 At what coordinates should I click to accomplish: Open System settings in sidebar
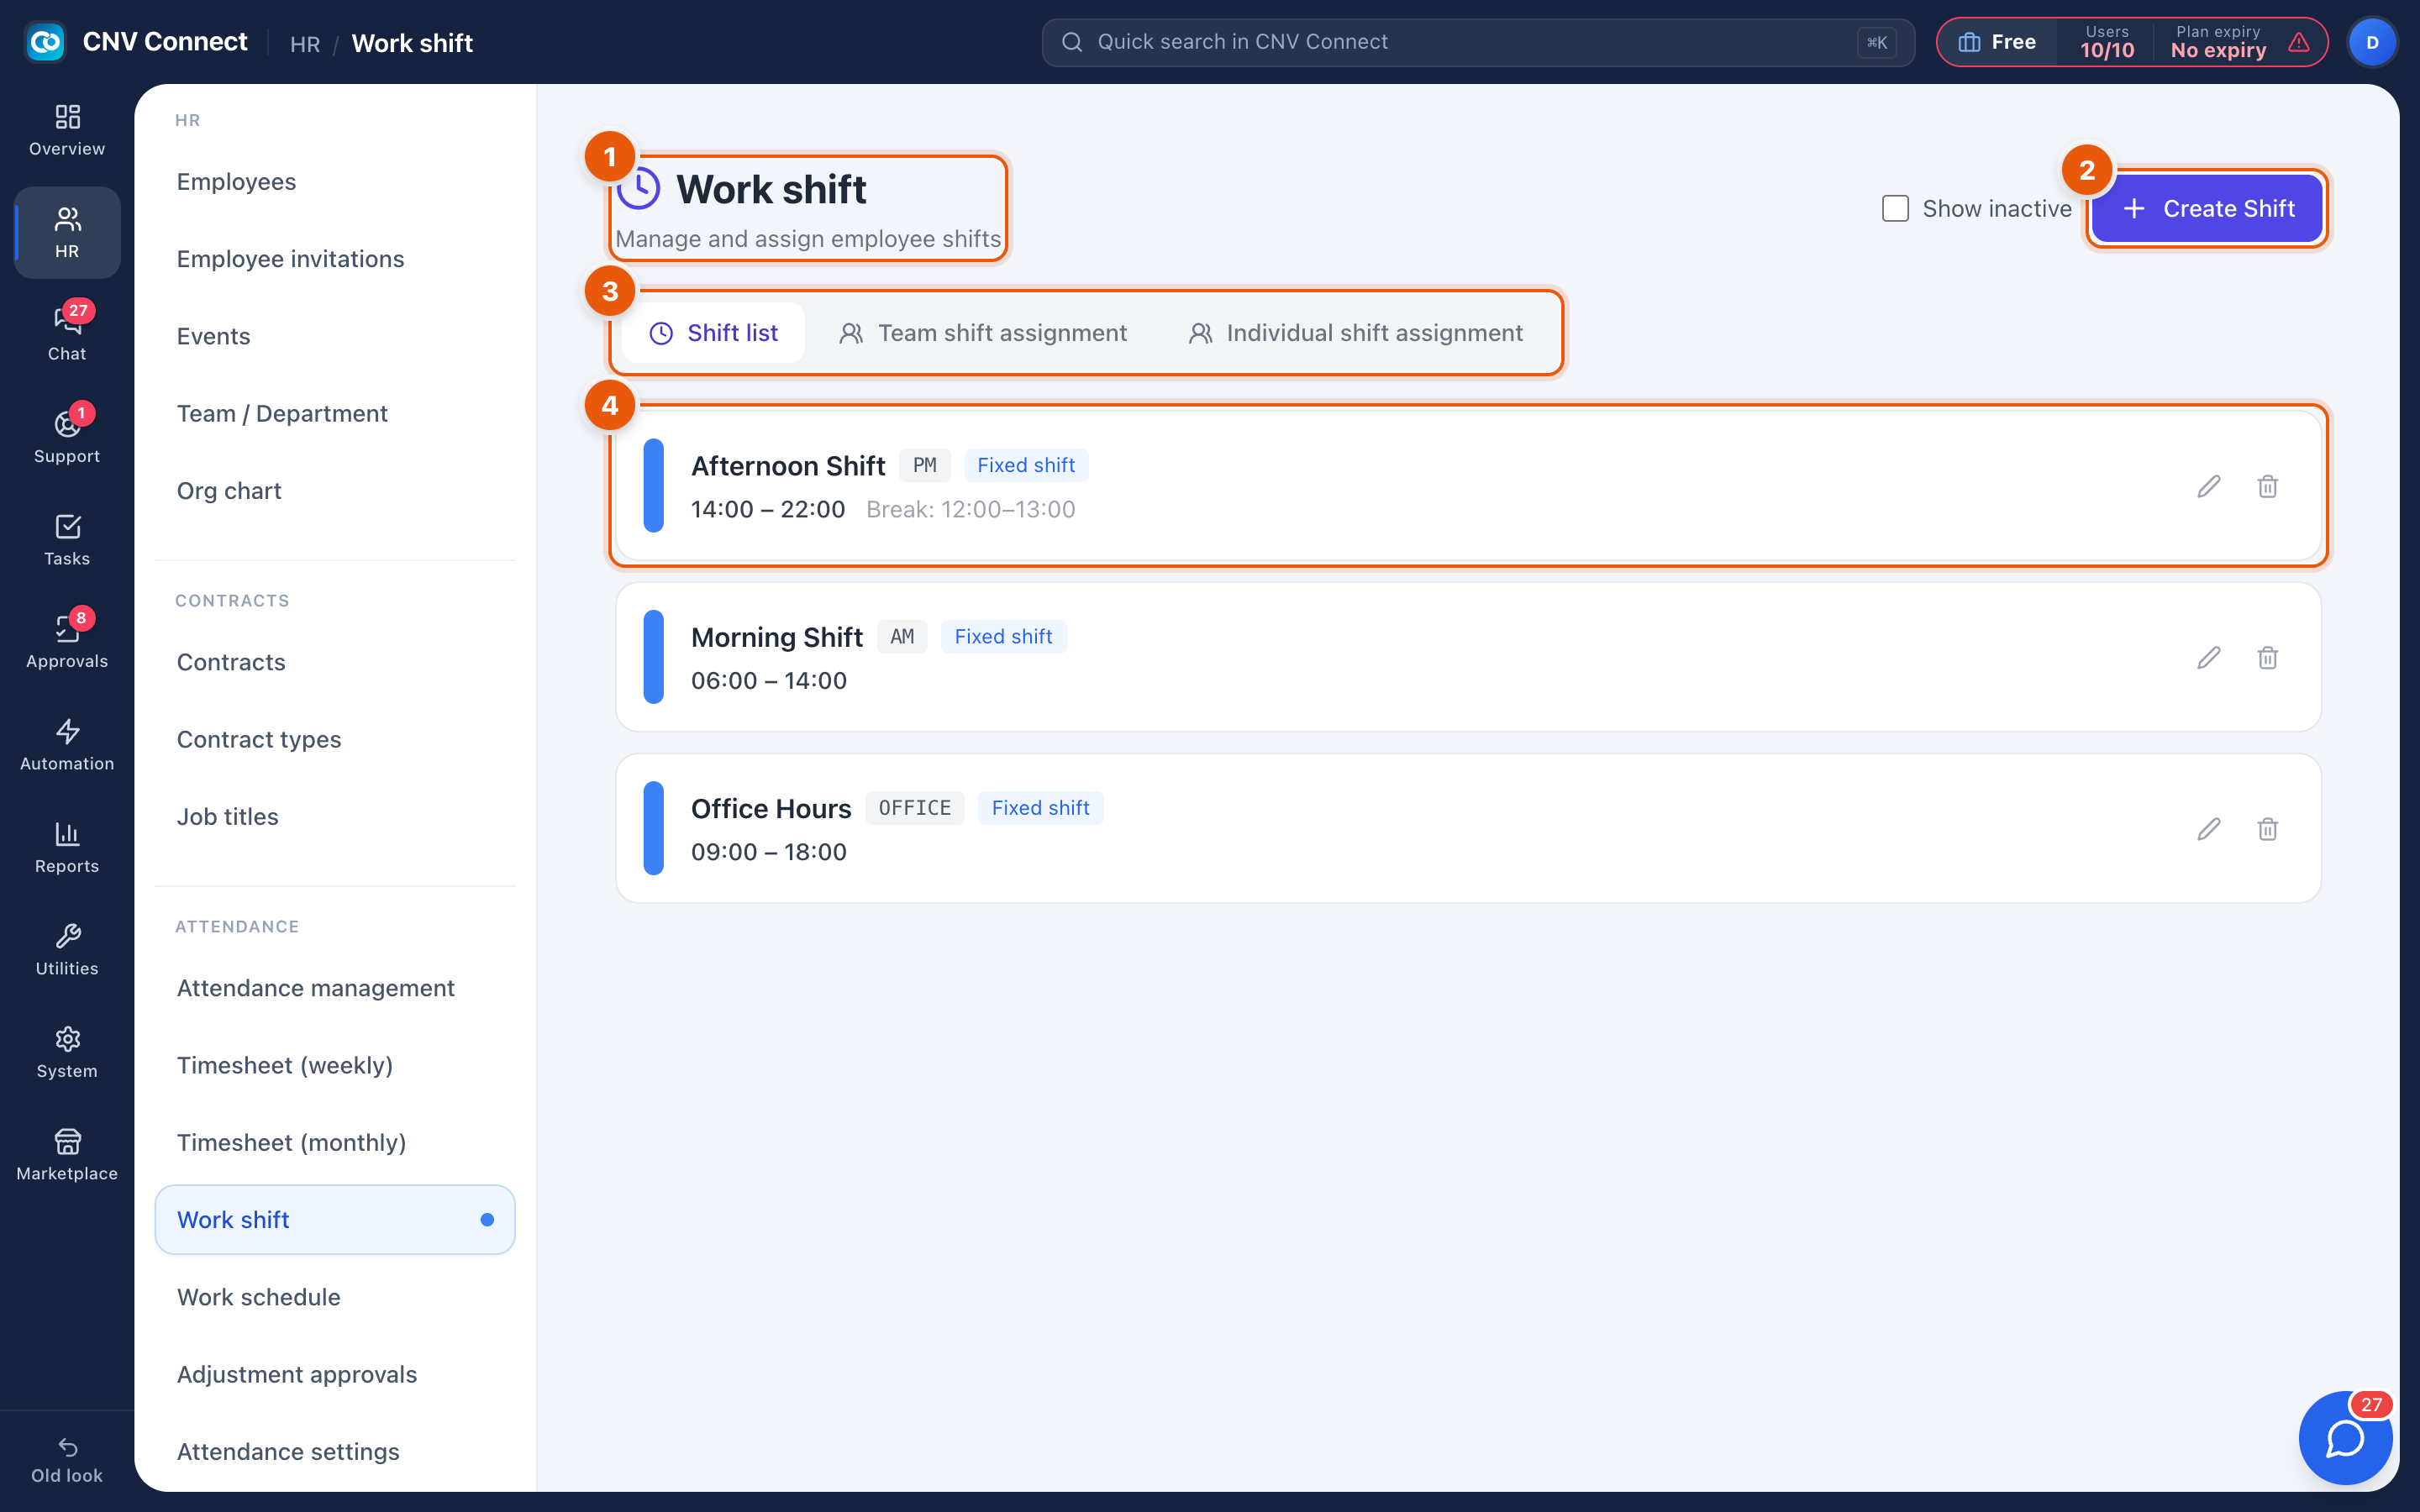click(x=67, y=1052)
